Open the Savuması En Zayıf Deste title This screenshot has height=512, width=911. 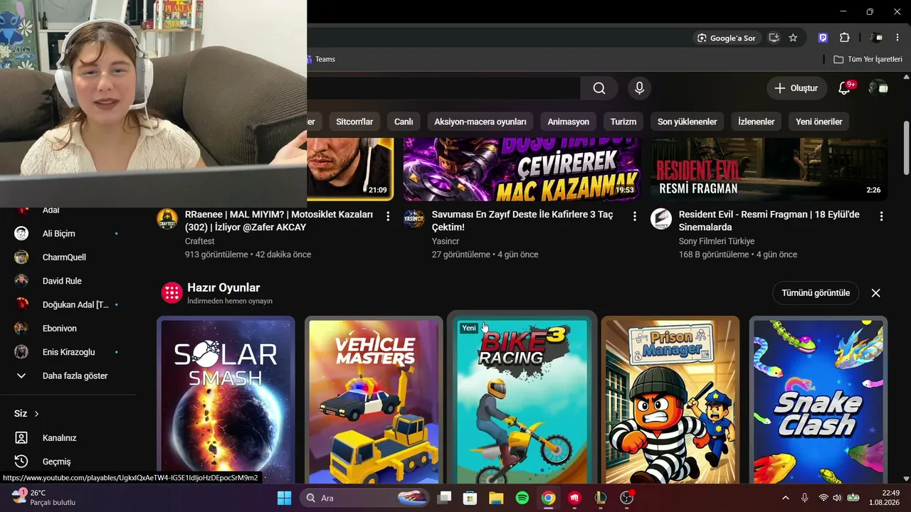[x=522, y=220]
